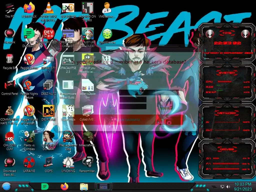Select the DIE PLEASE icon
This screenshot has width=256, height=192.
point(48,113)
